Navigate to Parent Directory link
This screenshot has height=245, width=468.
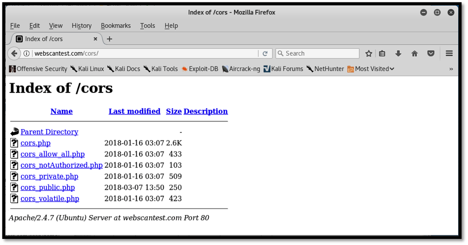[49, 132]
